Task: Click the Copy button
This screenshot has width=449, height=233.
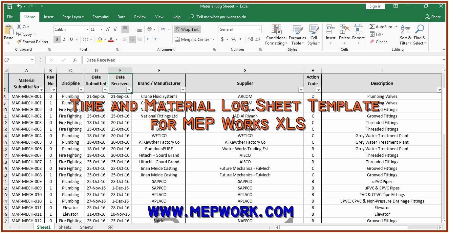Action: pyautogui.click(x=24, y=34)
